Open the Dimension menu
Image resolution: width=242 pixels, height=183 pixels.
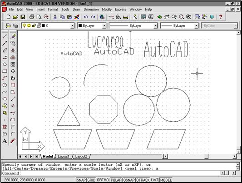[91, 10]
